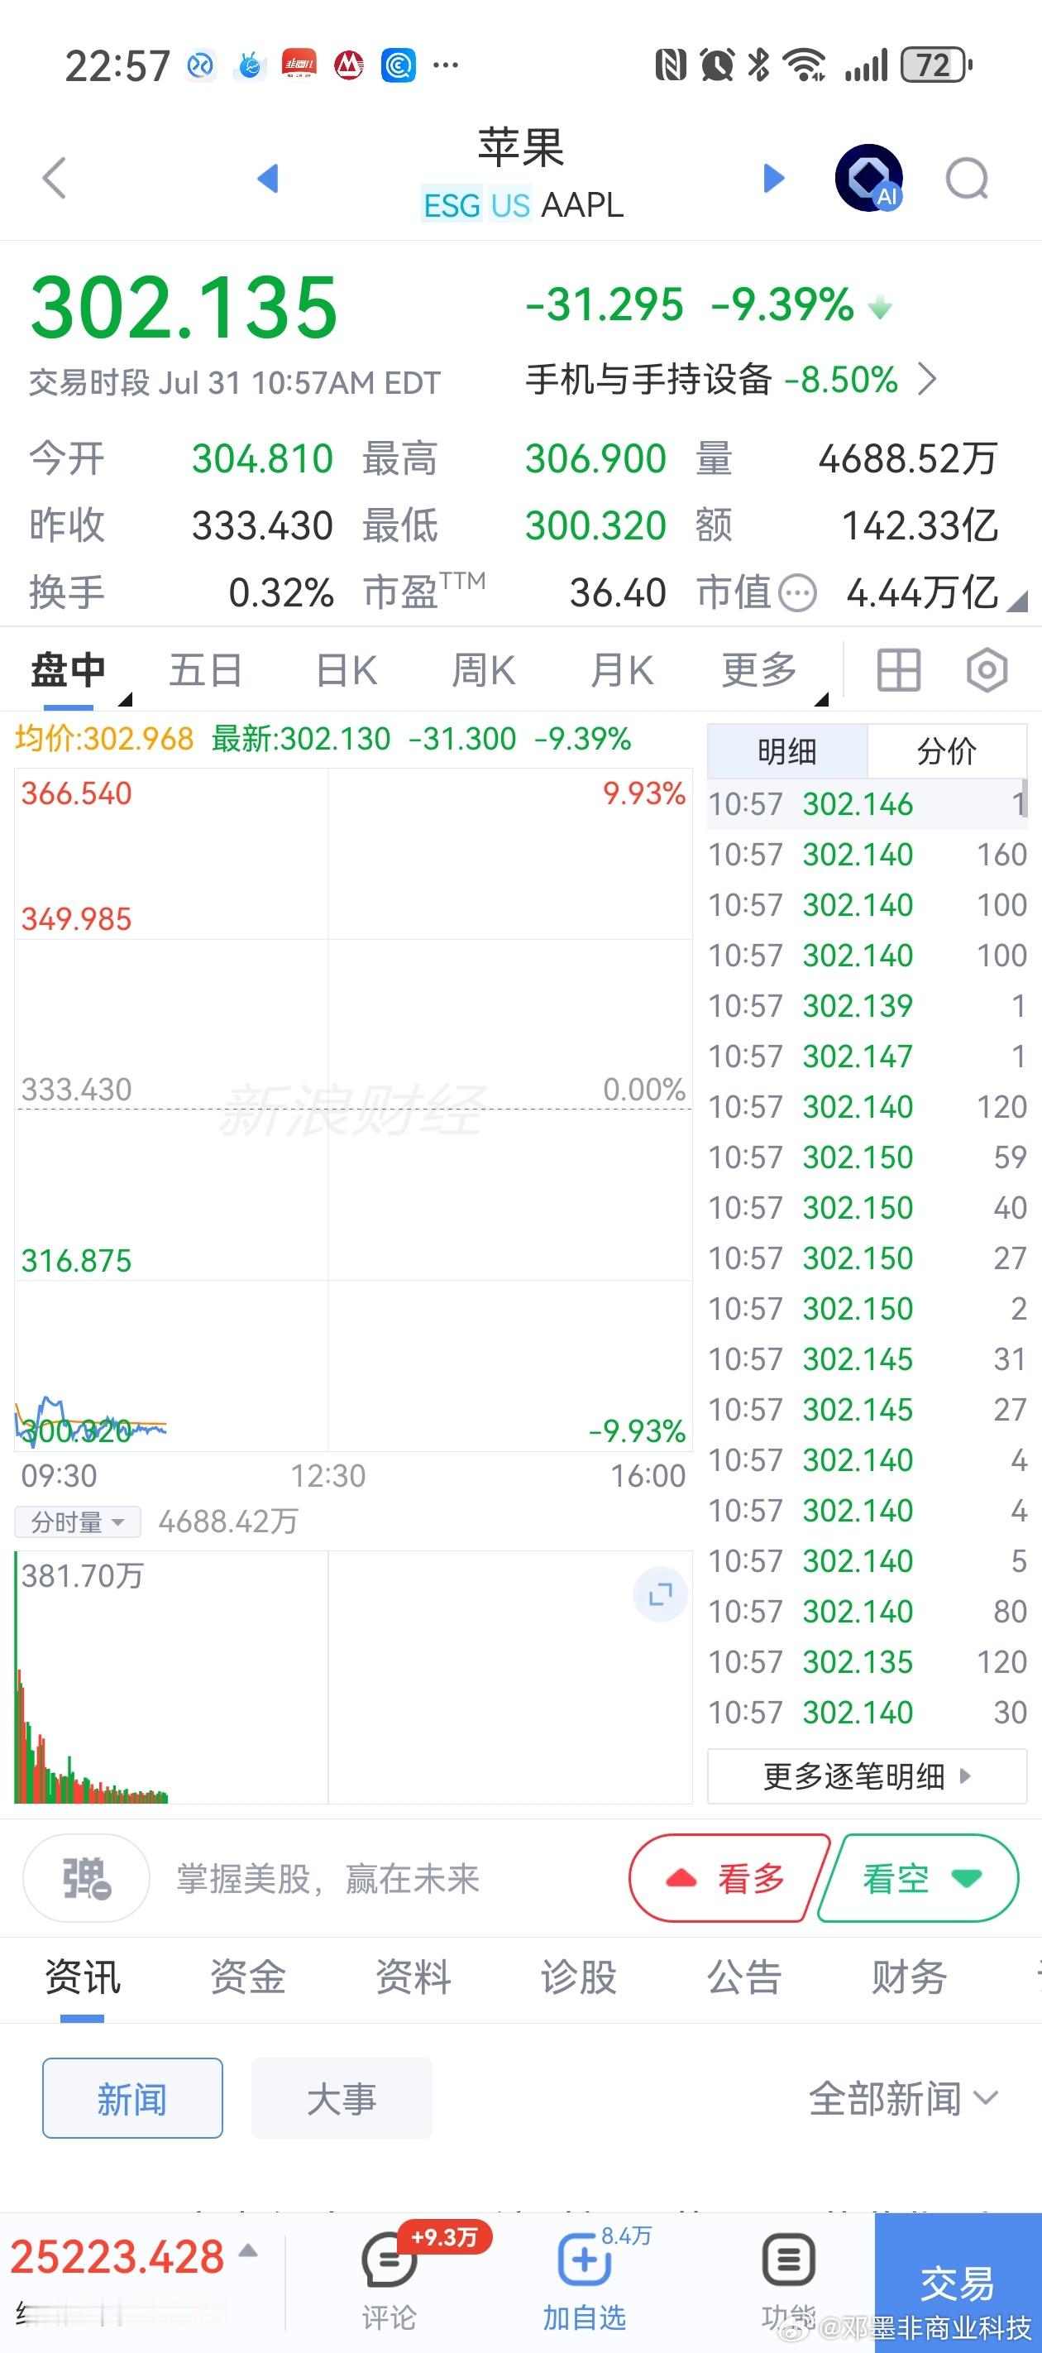Open 更多逐笔明细 link
This screenshot has height=2353, width=1042.
point(868,1776)
